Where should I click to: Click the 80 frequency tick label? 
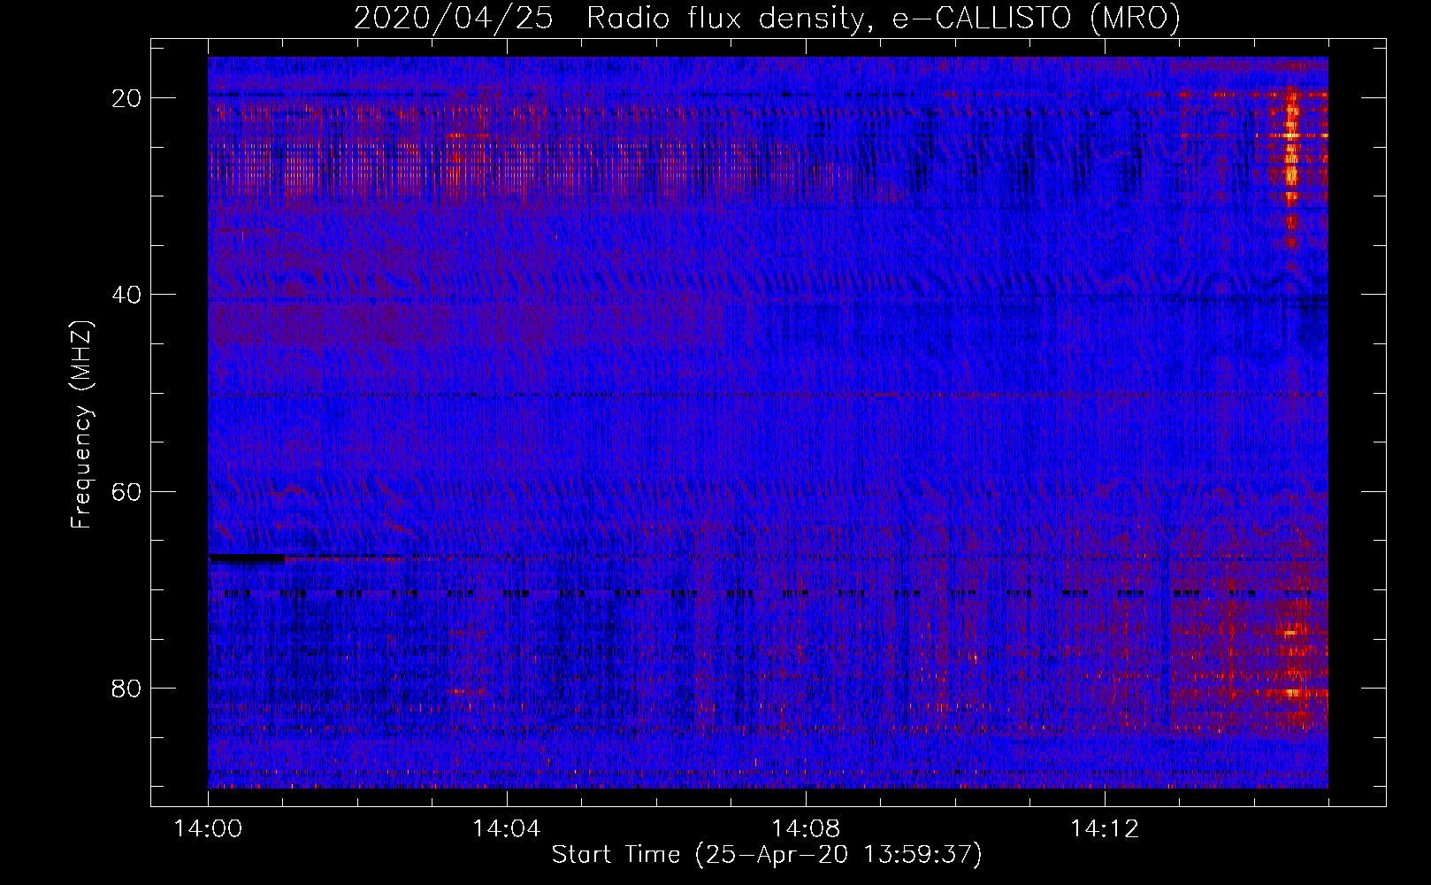(x=127, y=688)
